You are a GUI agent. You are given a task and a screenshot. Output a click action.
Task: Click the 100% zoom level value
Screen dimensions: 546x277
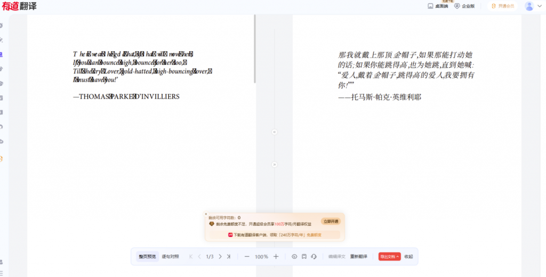tap(261, 256)
